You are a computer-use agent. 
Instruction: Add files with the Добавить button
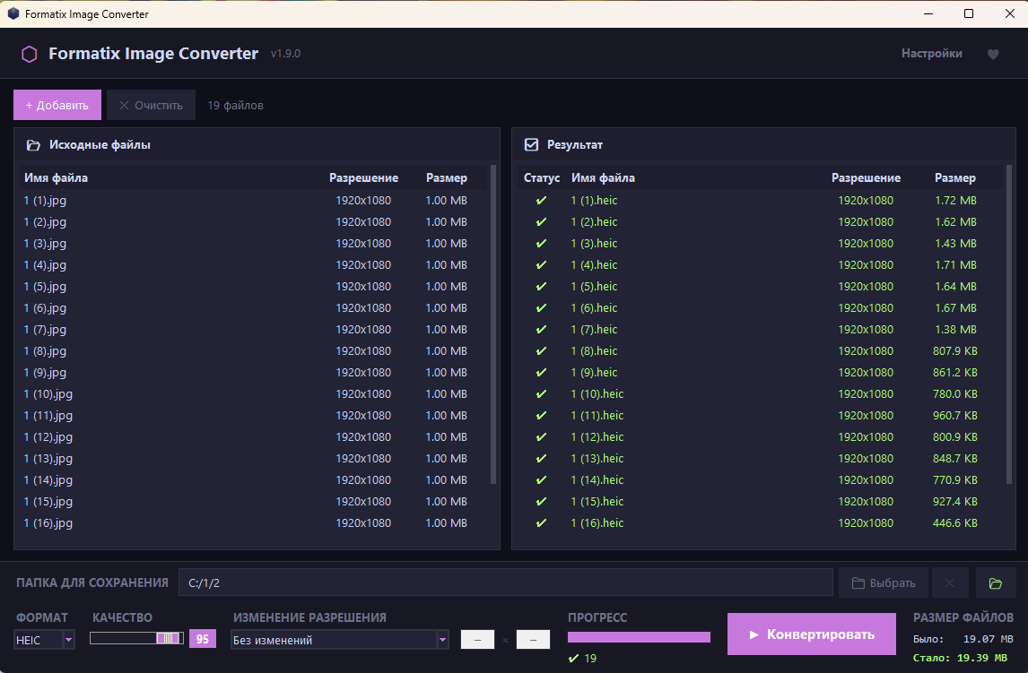[57, 105]
